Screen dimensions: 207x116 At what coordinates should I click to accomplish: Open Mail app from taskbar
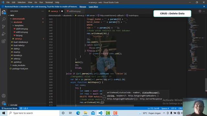pyautogui.click(x=93, y=113)
